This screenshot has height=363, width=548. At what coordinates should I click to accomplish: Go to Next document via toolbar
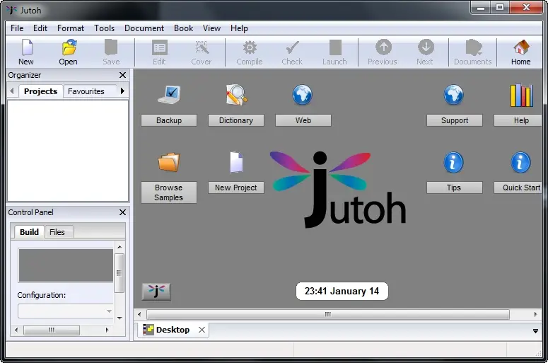click(426, 47)
